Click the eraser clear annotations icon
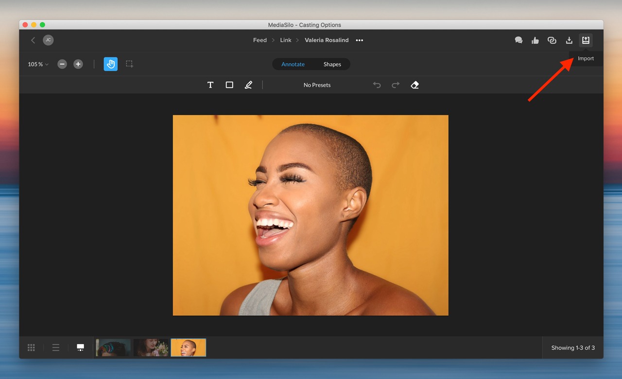Screen dimensions: 622x379 click(415, 85)
